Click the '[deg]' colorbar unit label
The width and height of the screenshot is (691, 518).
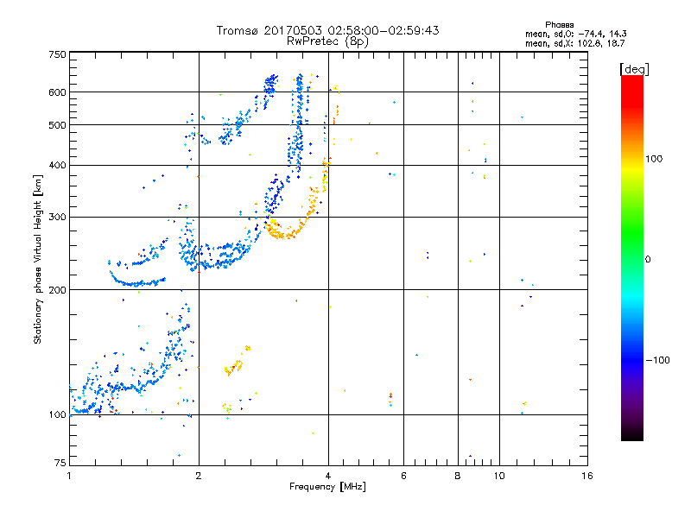point(634,69)
